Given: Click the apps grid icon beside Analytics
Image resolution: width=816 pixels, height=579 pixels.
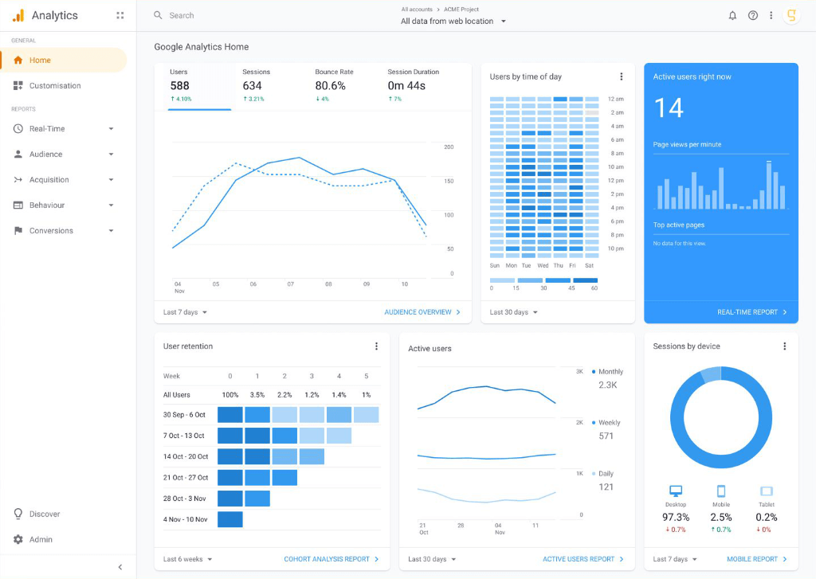Looking at the screenshot, I should pos(120,15).
